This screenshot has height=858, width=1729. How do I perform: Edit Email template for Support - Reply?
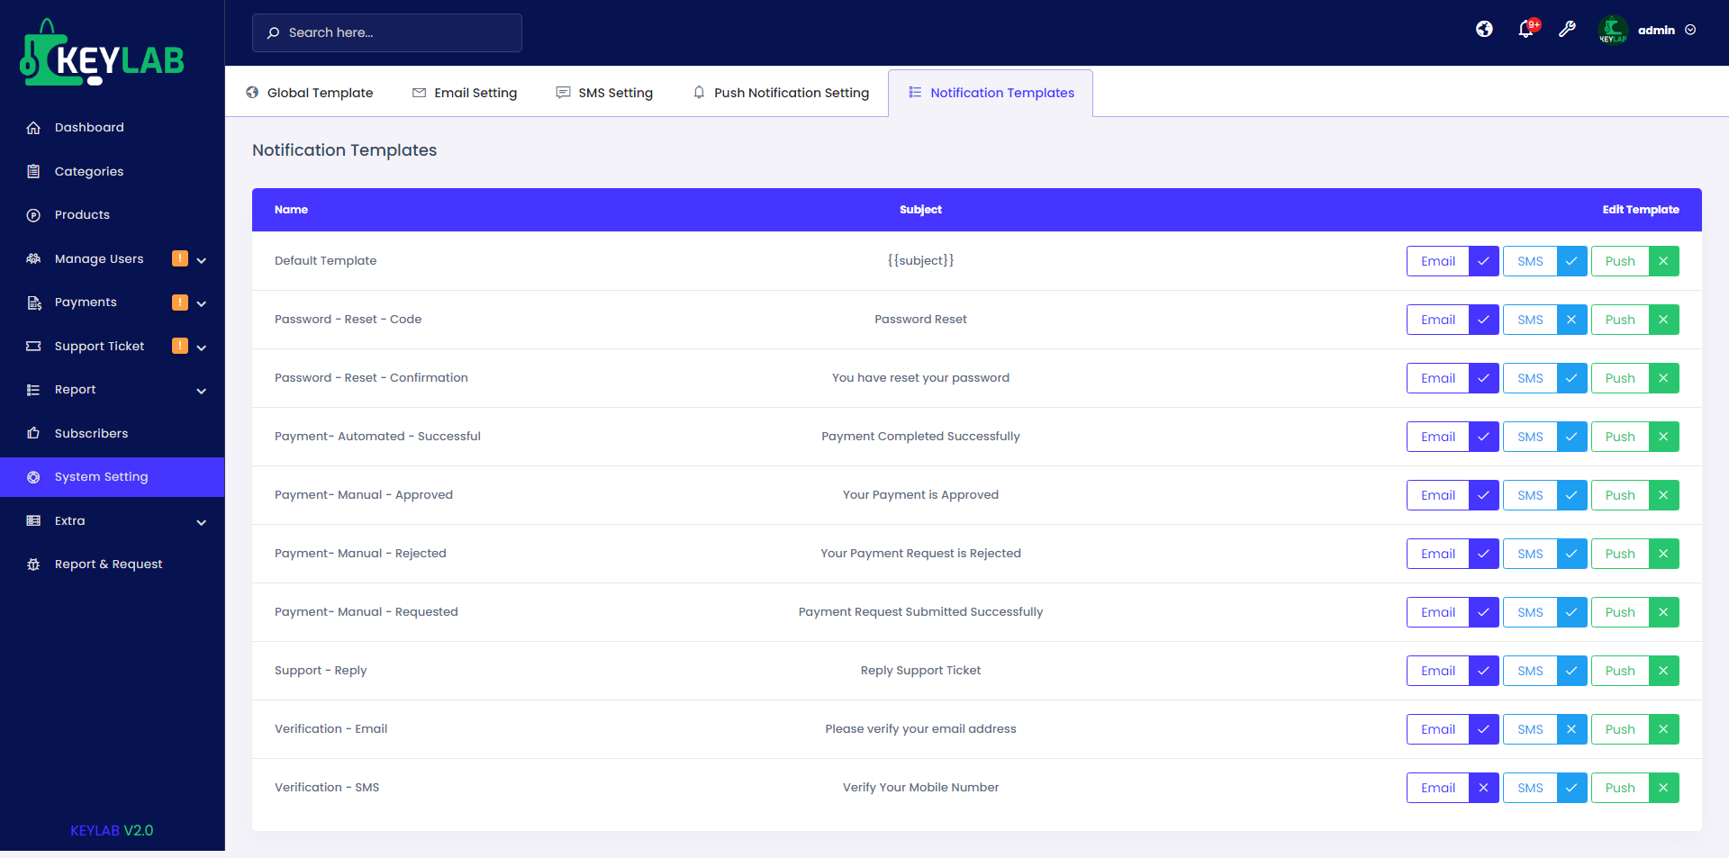[1438, 671]
